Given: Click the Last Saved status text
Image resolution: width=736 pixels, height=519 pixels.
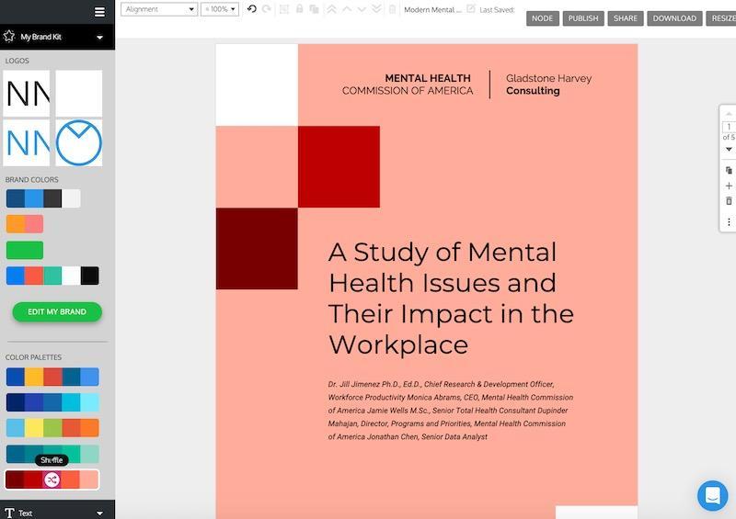Looking at the screenshot, I should [x=497, y=9].
